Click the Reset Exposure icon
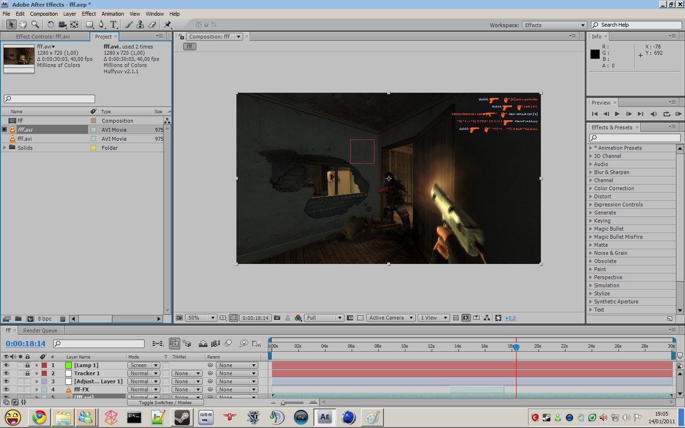Screen dimensions: 685x428 (x=498, y=318)
